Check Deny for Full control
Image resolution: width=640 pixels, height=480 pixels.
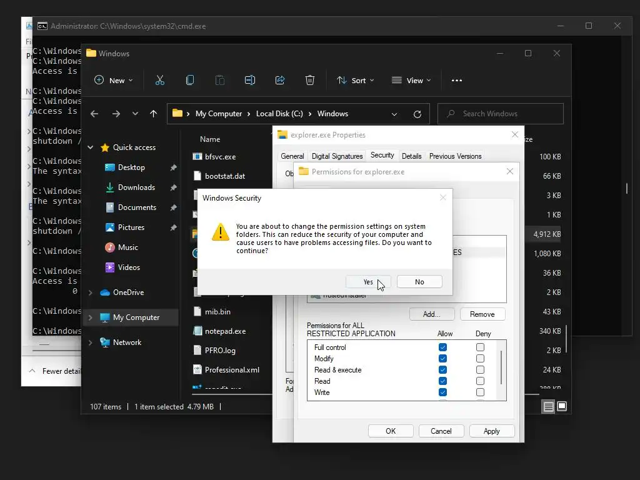point(480,347)
